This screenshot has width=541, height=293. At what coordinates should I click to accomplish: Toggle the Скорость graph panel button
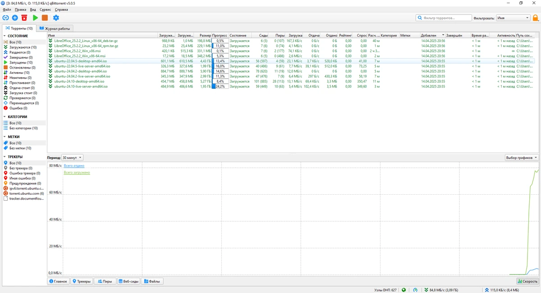[527, 281]
